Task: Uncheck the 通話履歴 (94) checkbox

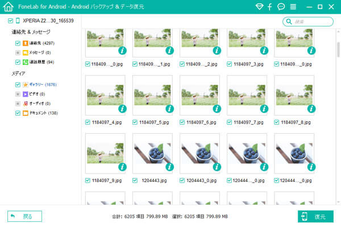Action: [18, 62]
